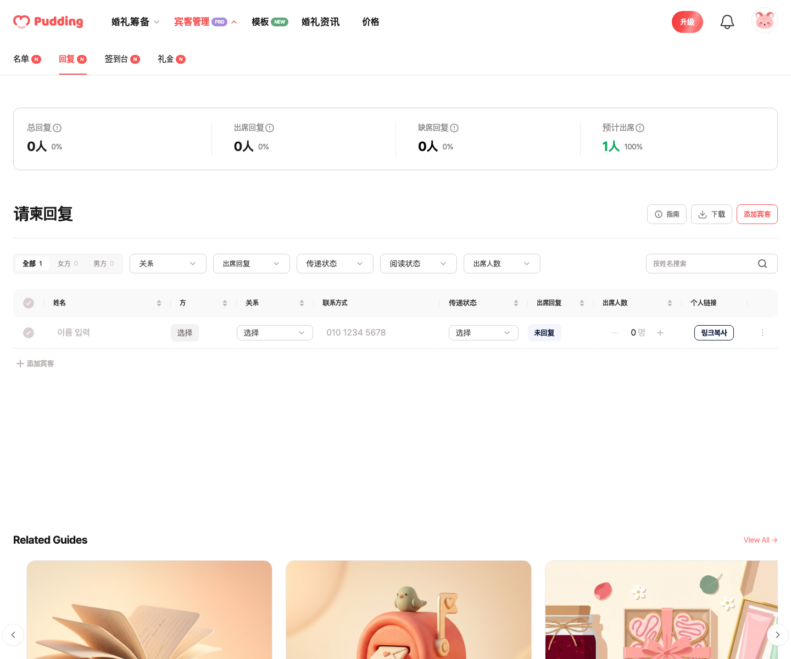
Task: Open the 出席回复 filter dropdown
Action: pos(252,264)
